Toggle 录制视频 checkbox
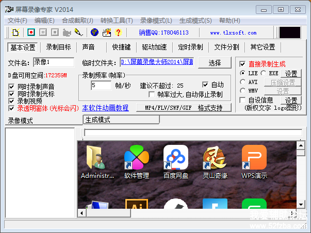311x233 pixels. pos(11,101)
